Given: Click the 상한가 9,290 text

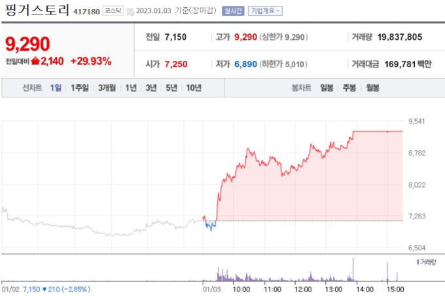Looking at the screenshot, I should (283, 37).
